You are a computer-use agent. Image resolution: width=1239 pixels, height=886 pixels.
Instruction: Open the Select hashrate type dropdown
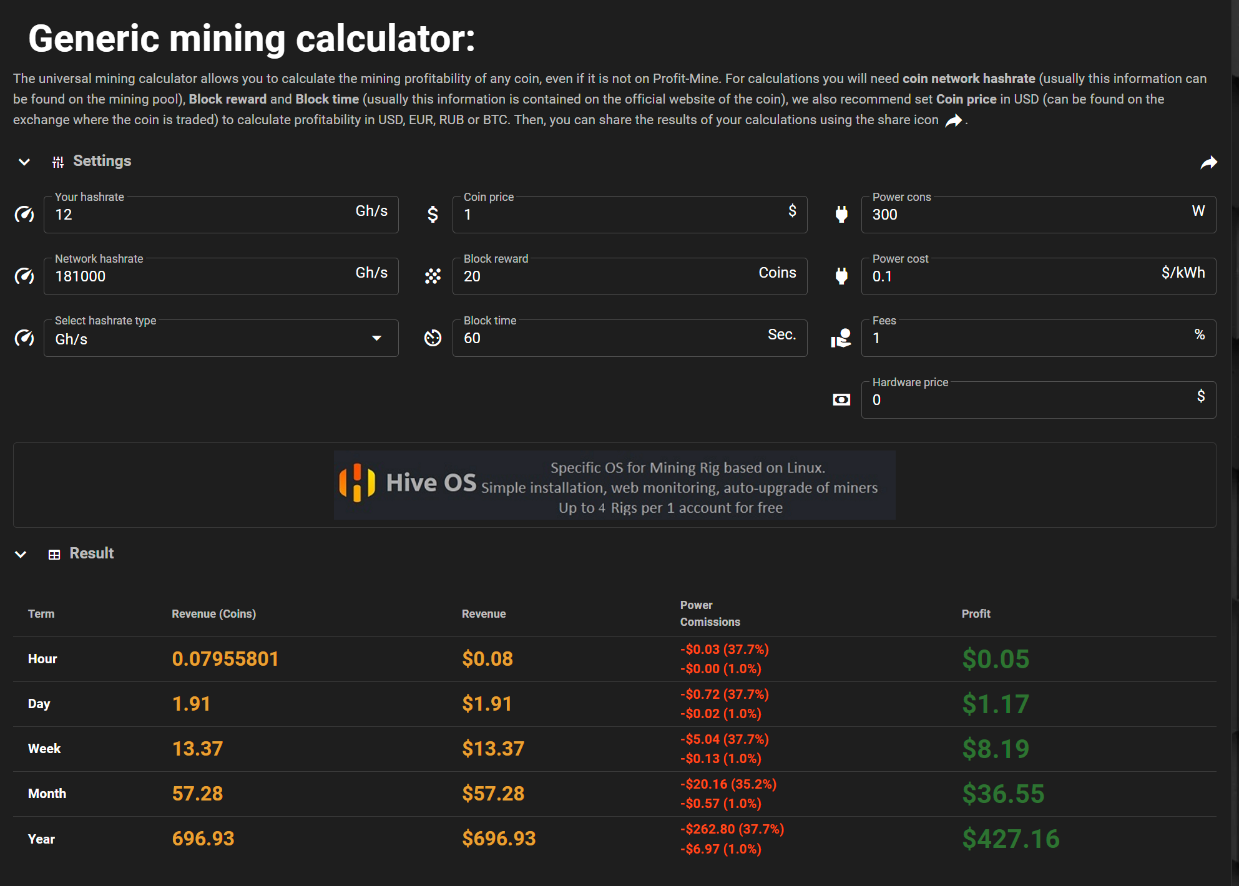click(221, 338)
